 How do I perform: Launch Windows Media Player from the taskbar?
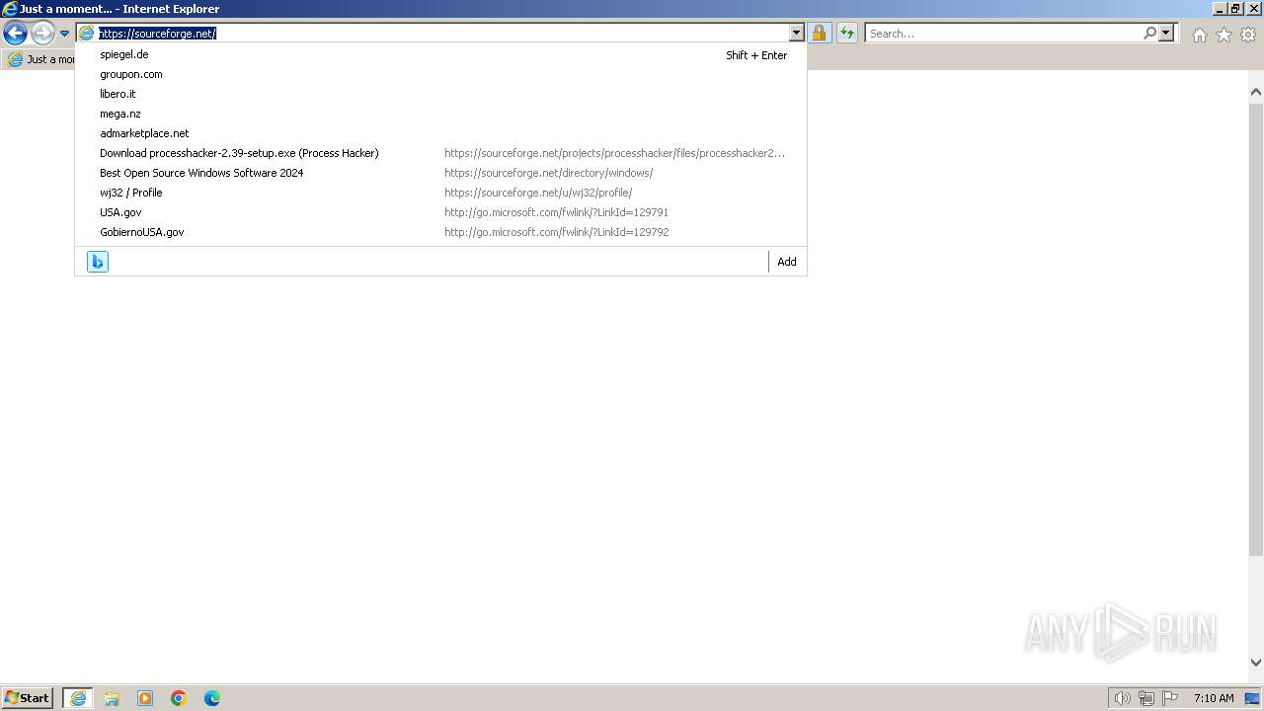[145, 698]
